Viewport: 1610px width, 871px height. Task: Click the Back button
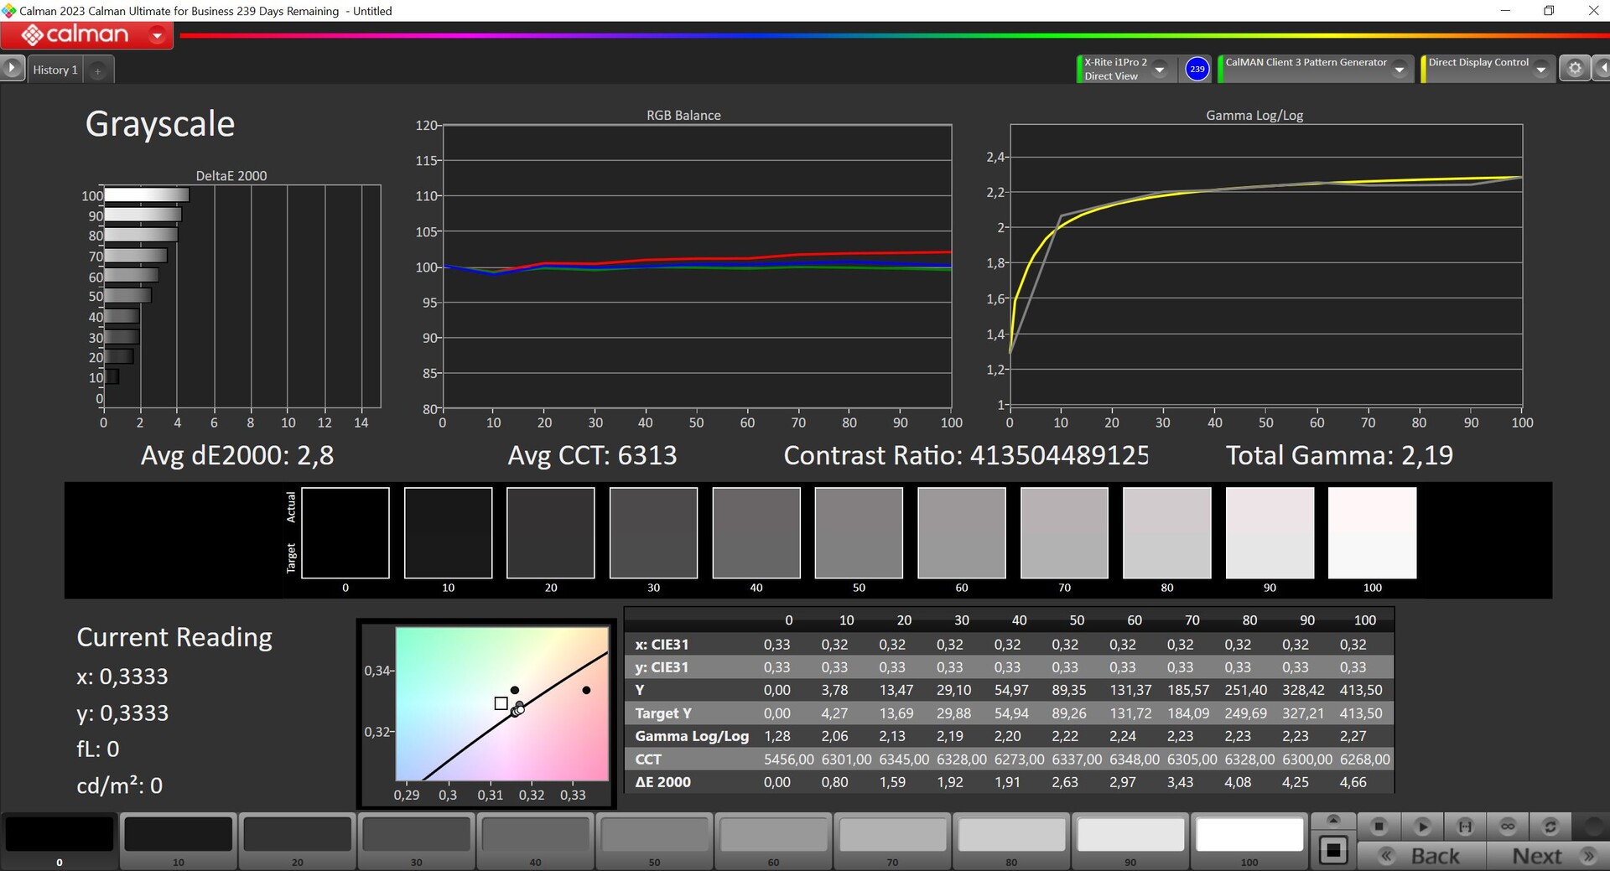click(x=1422, y=856)
